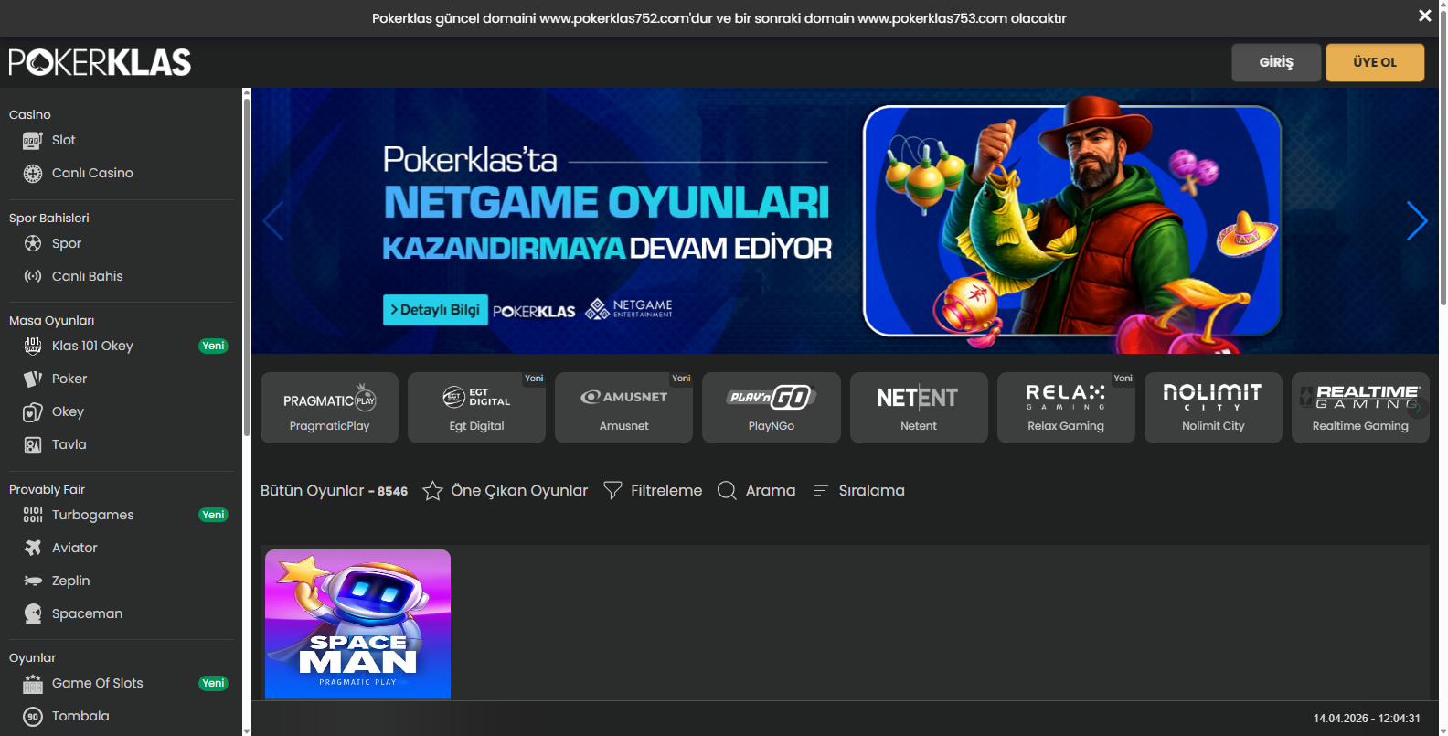This screenshot has height=736, width=1448.
Task: Show next banner slide arrow
Action: point(1417,220)
